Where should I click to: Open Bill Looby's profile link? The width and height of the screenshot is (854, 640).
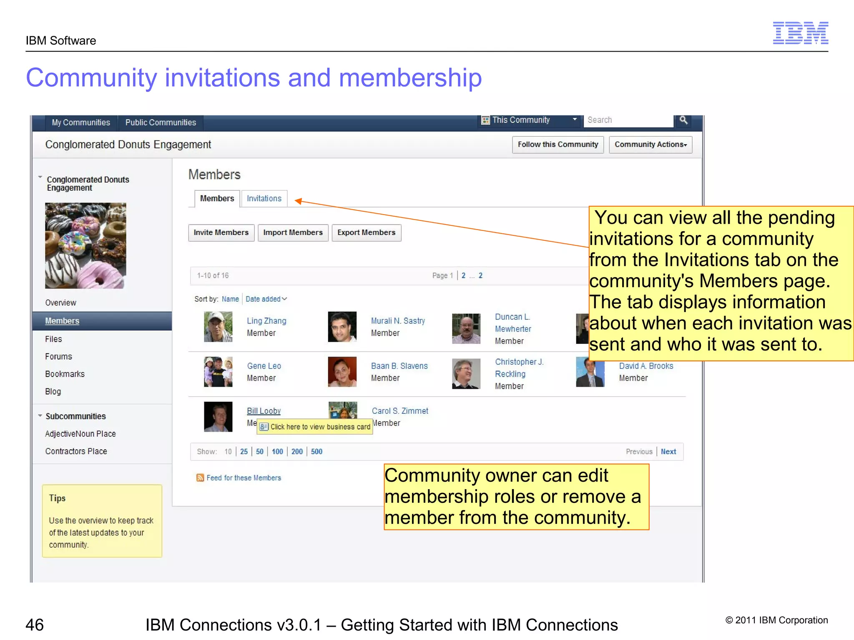264,411
